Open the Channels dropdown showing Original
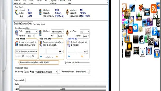Screen dimensions: 161x91 [x=86, y=36]
